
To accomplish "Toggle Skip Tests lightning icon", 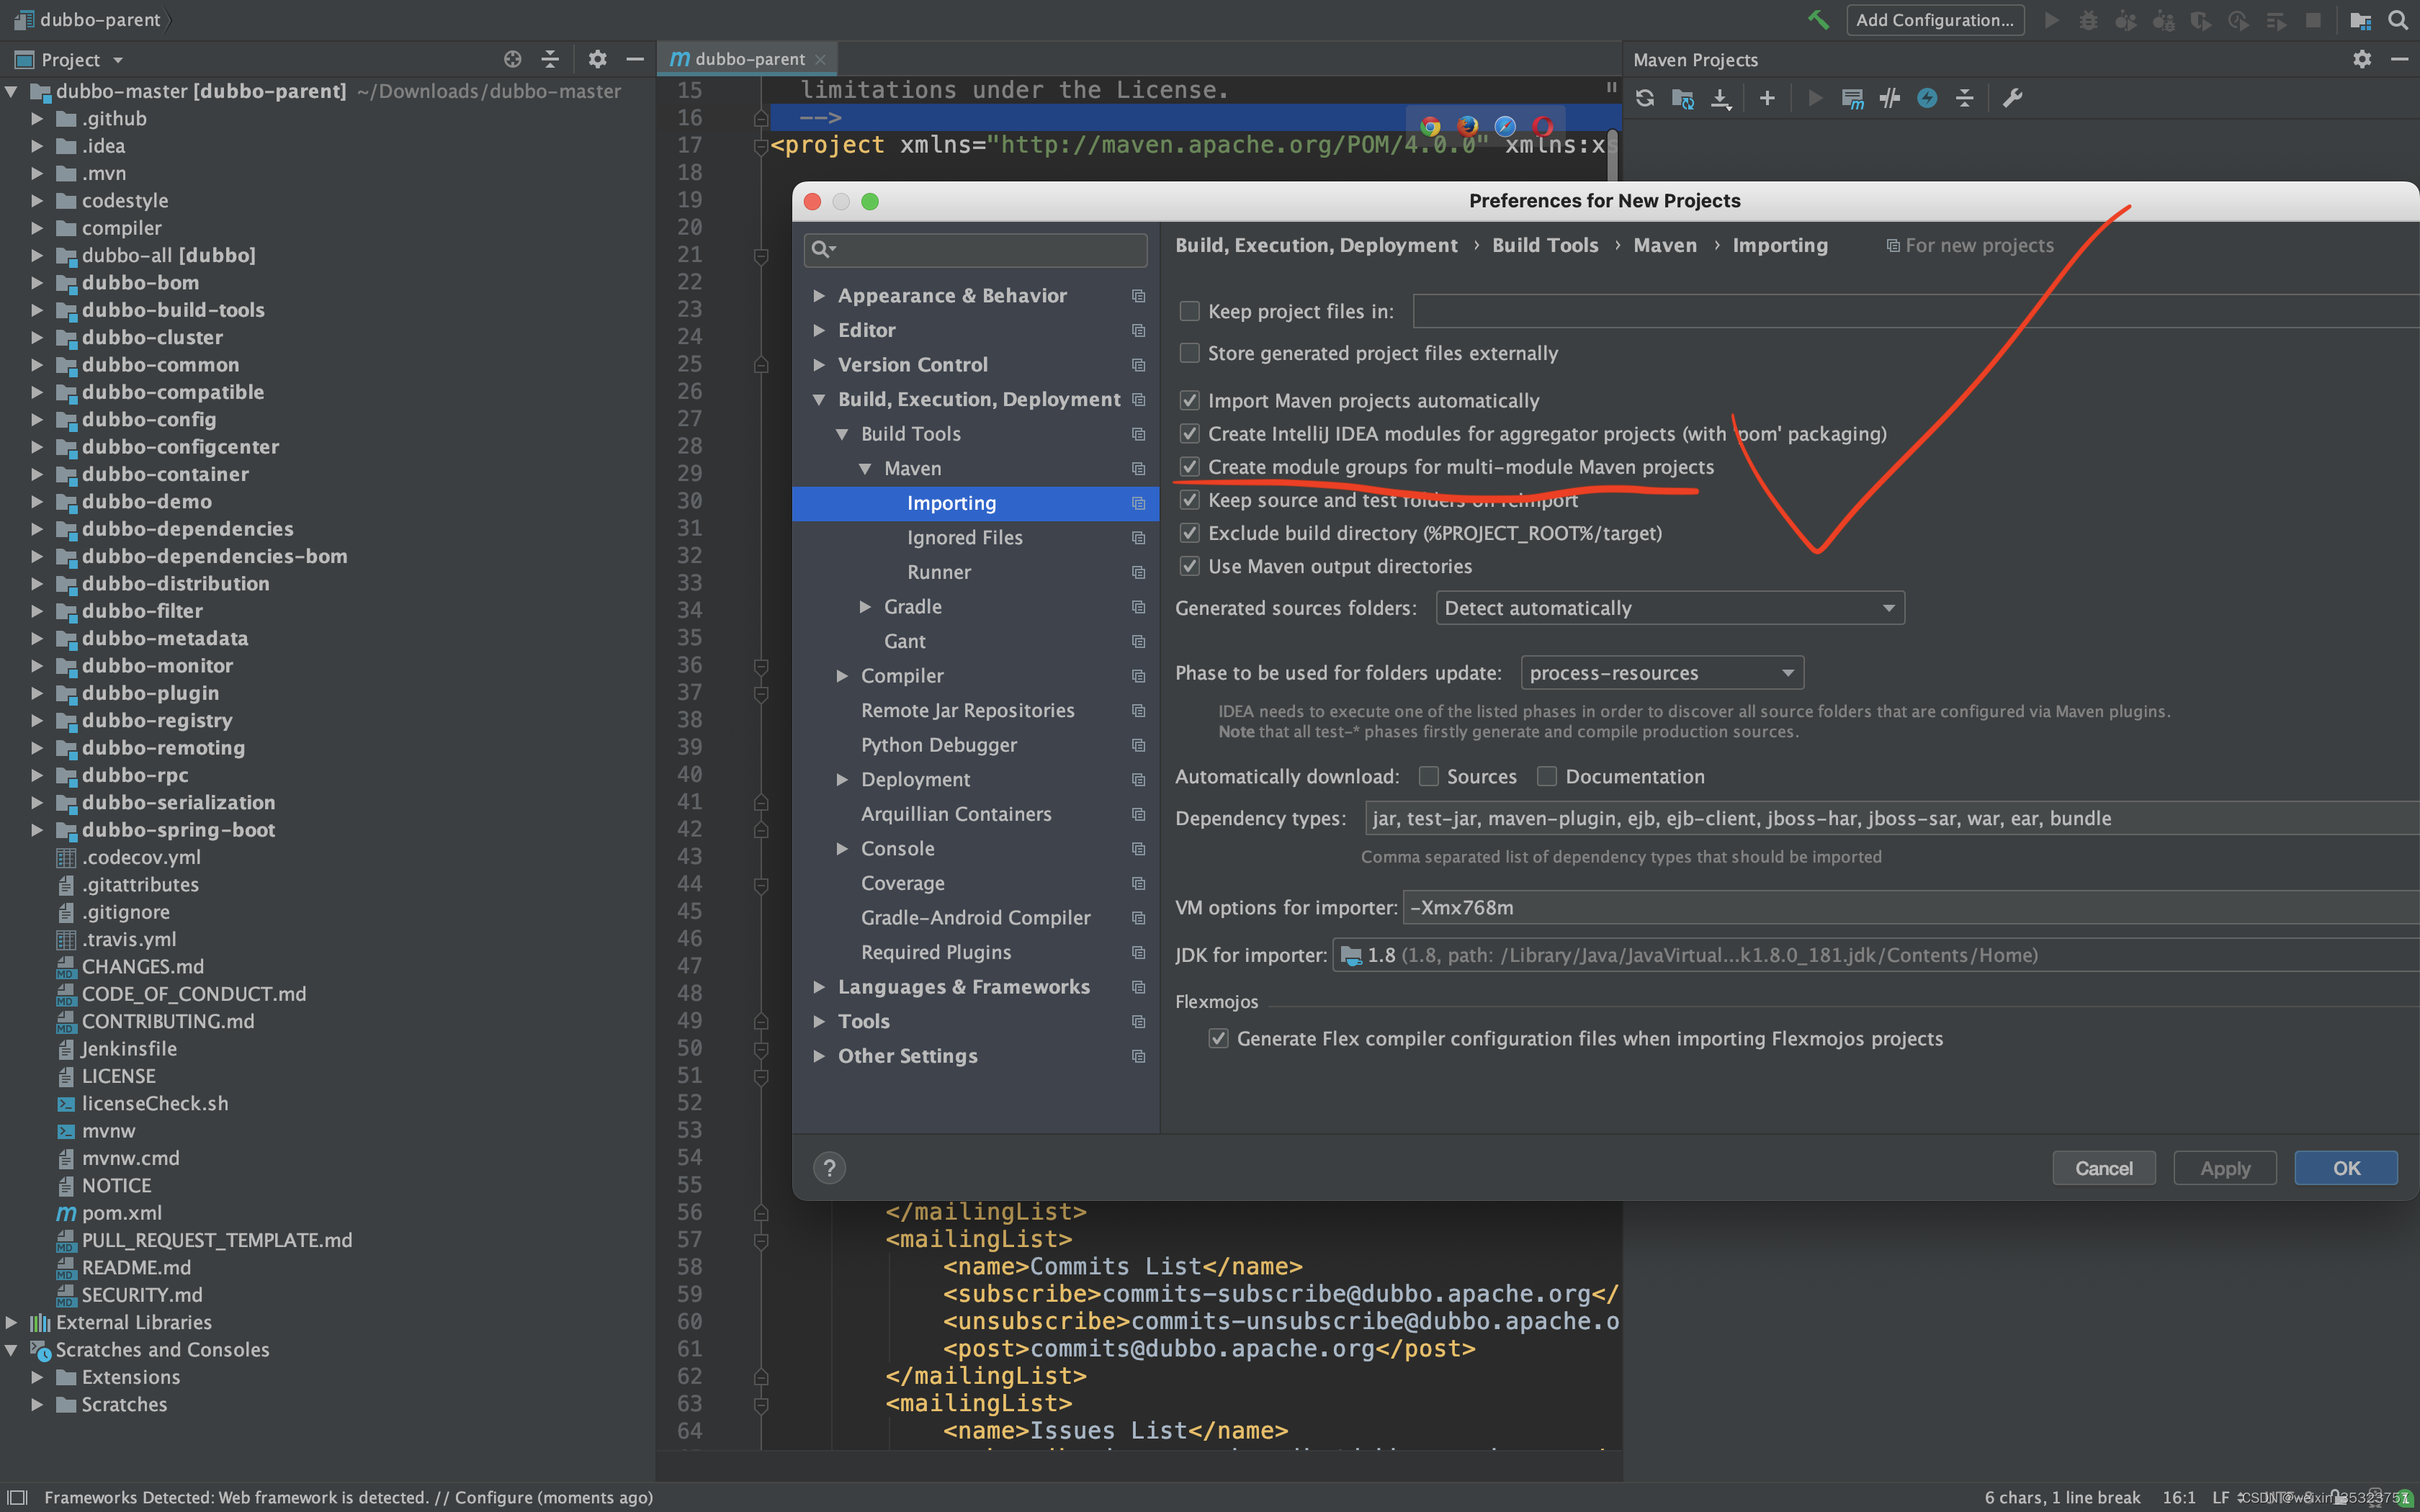I will tap(1927, 98).
